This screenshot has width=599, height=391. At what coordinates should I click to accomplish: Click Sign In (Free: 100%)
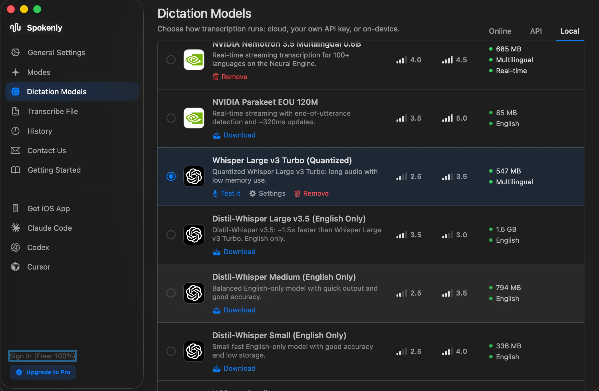43,356
